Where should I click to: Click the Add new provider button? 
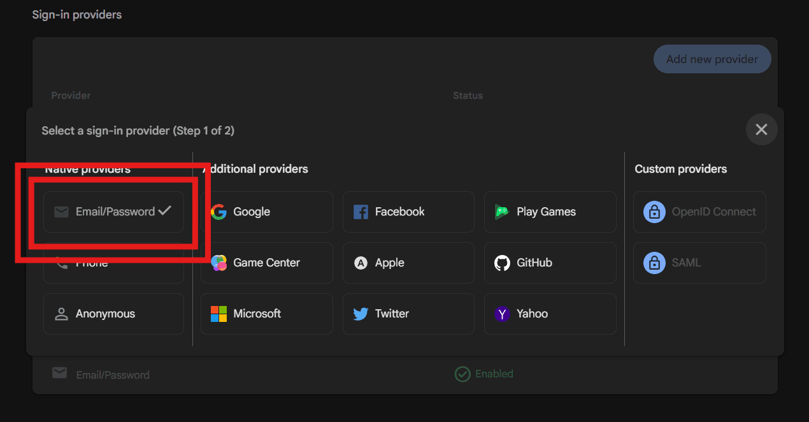coord(712,59)
